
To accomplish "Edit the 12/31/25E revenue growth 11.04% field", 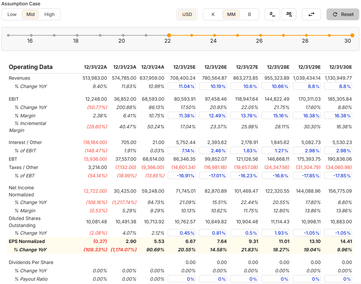I will (x=182, y=86).
